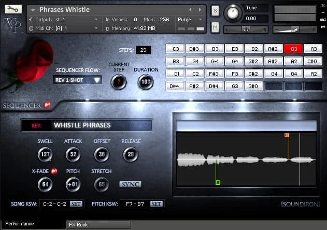
Task: Open the Output st. 1 dropdown
Action: point(65,19)
